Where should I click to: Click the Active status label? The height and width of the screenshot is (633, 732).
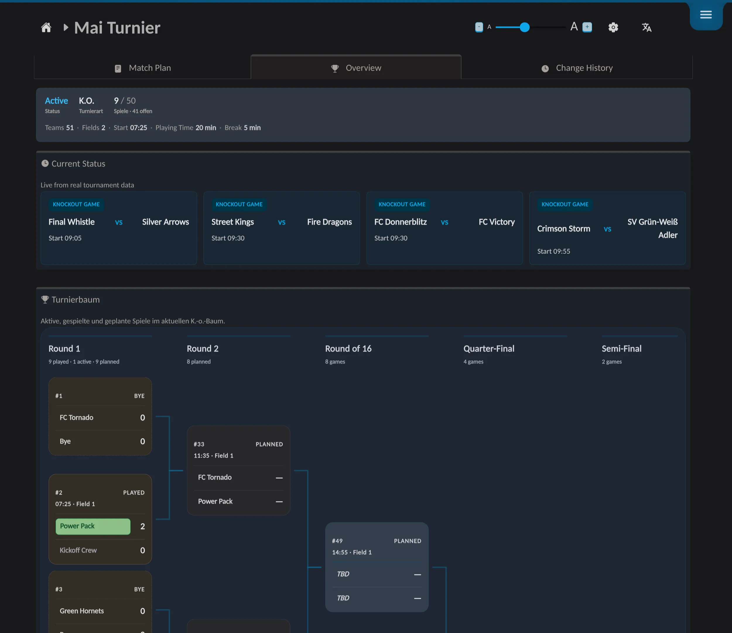(56, 101)
